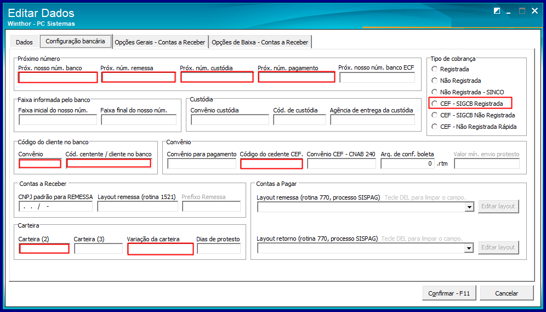Click Editar layout for Layout remessa
546x312 pixels.
tap(498, 207)
